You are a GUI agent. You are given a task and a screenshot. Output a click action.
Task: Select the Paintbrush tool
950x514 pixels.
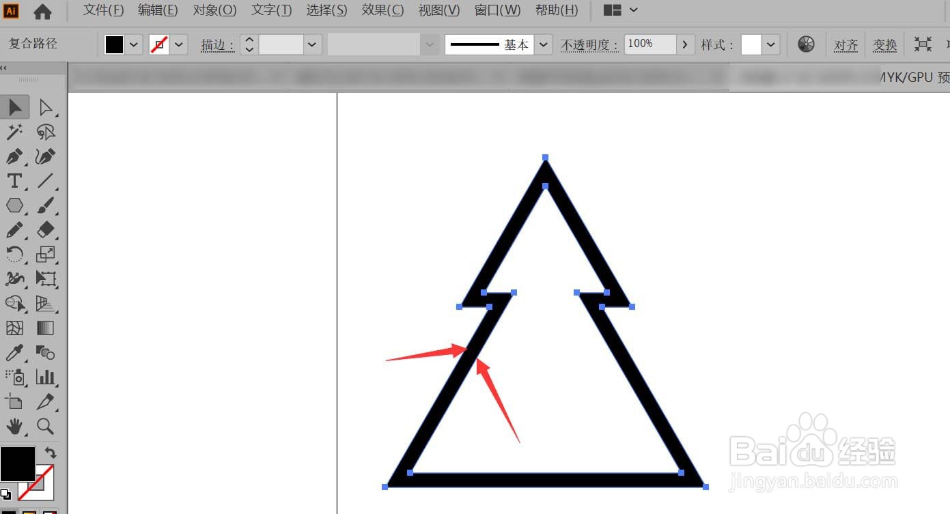45,205
